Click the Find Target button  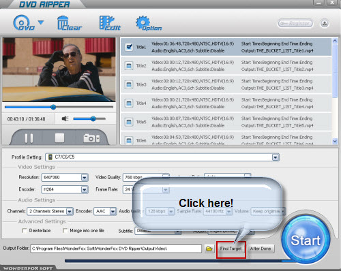pyautogui.click(x=231, y=249)
